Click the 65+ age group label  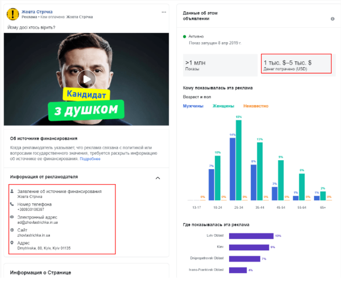[x=323, y=208]
